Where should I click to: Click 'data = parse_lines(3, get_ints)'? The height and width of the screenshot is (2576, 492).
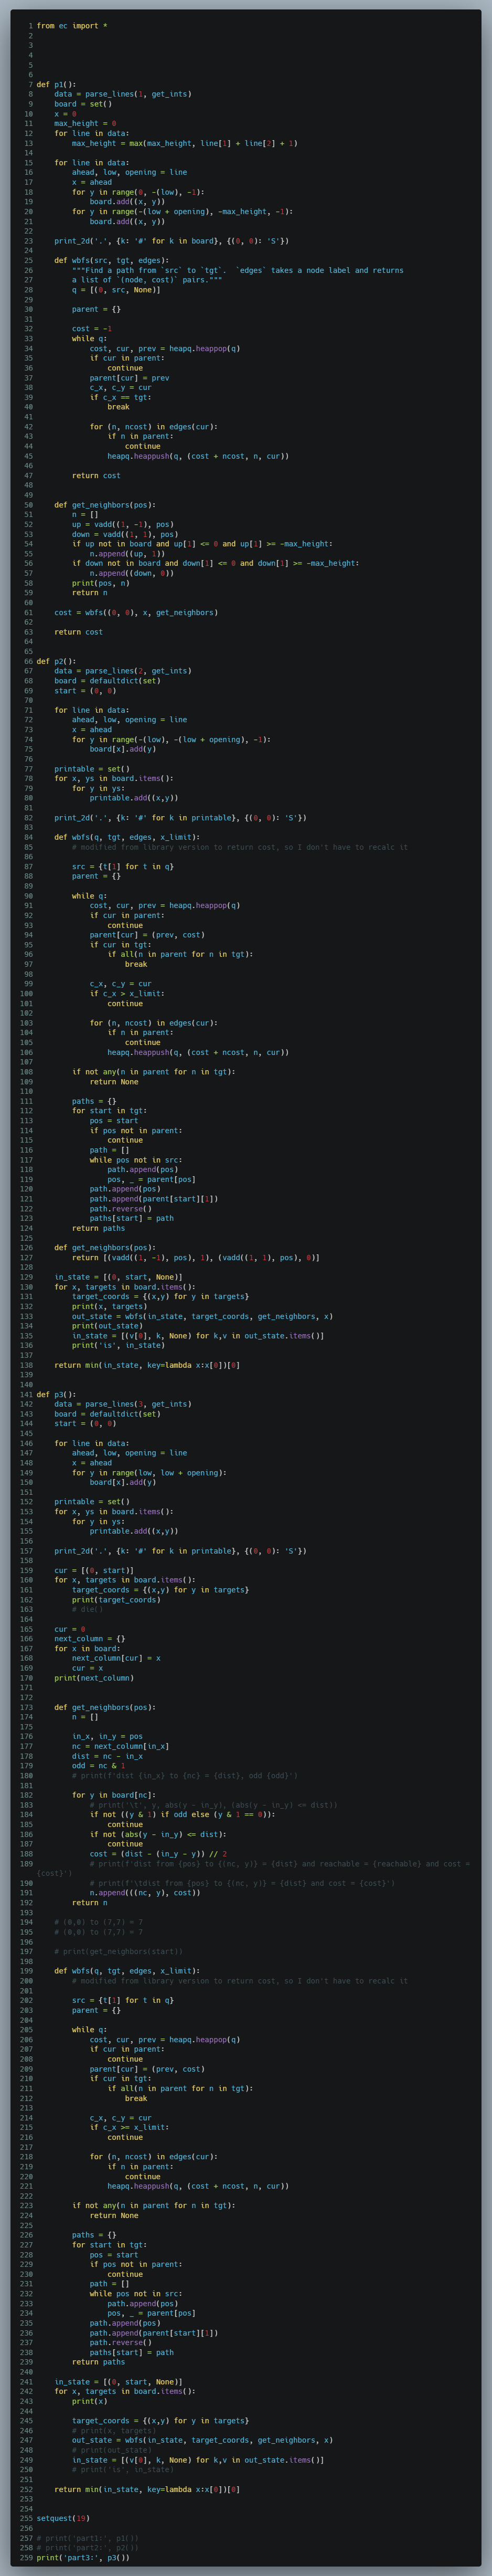click(123, 1405)
